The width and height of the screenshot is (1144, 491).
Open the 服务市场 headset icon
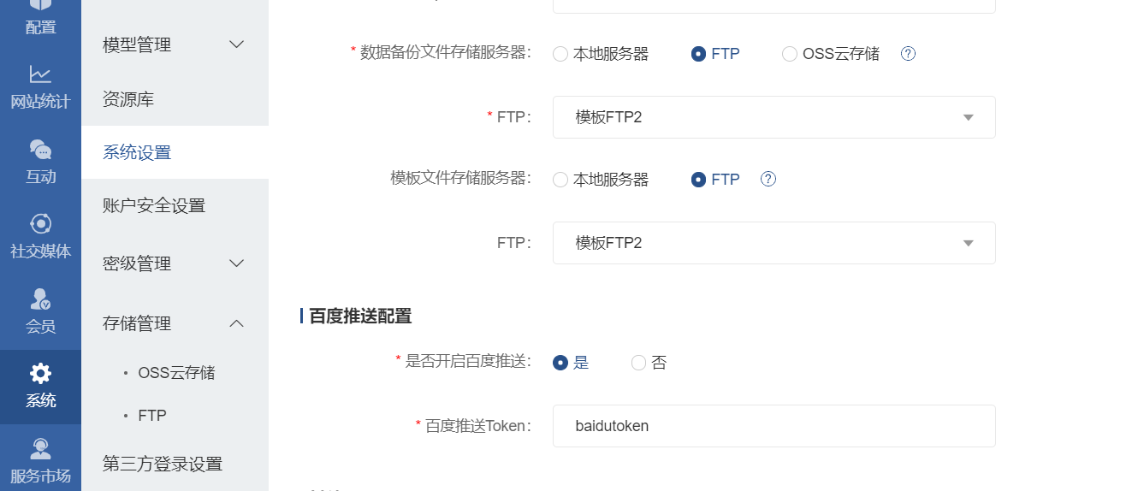[x=40, y=448]
